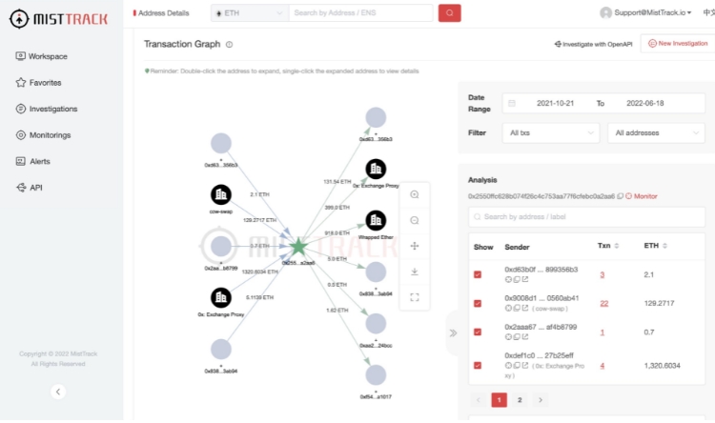
Task: Open the ETH chain dropdown
Action: coord(250,12)
